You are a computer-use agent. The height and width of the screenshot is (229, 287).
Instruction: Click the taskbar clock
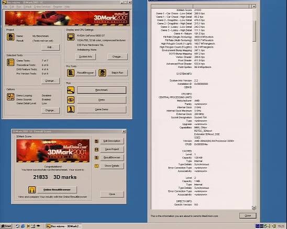[x=281, y=226]
